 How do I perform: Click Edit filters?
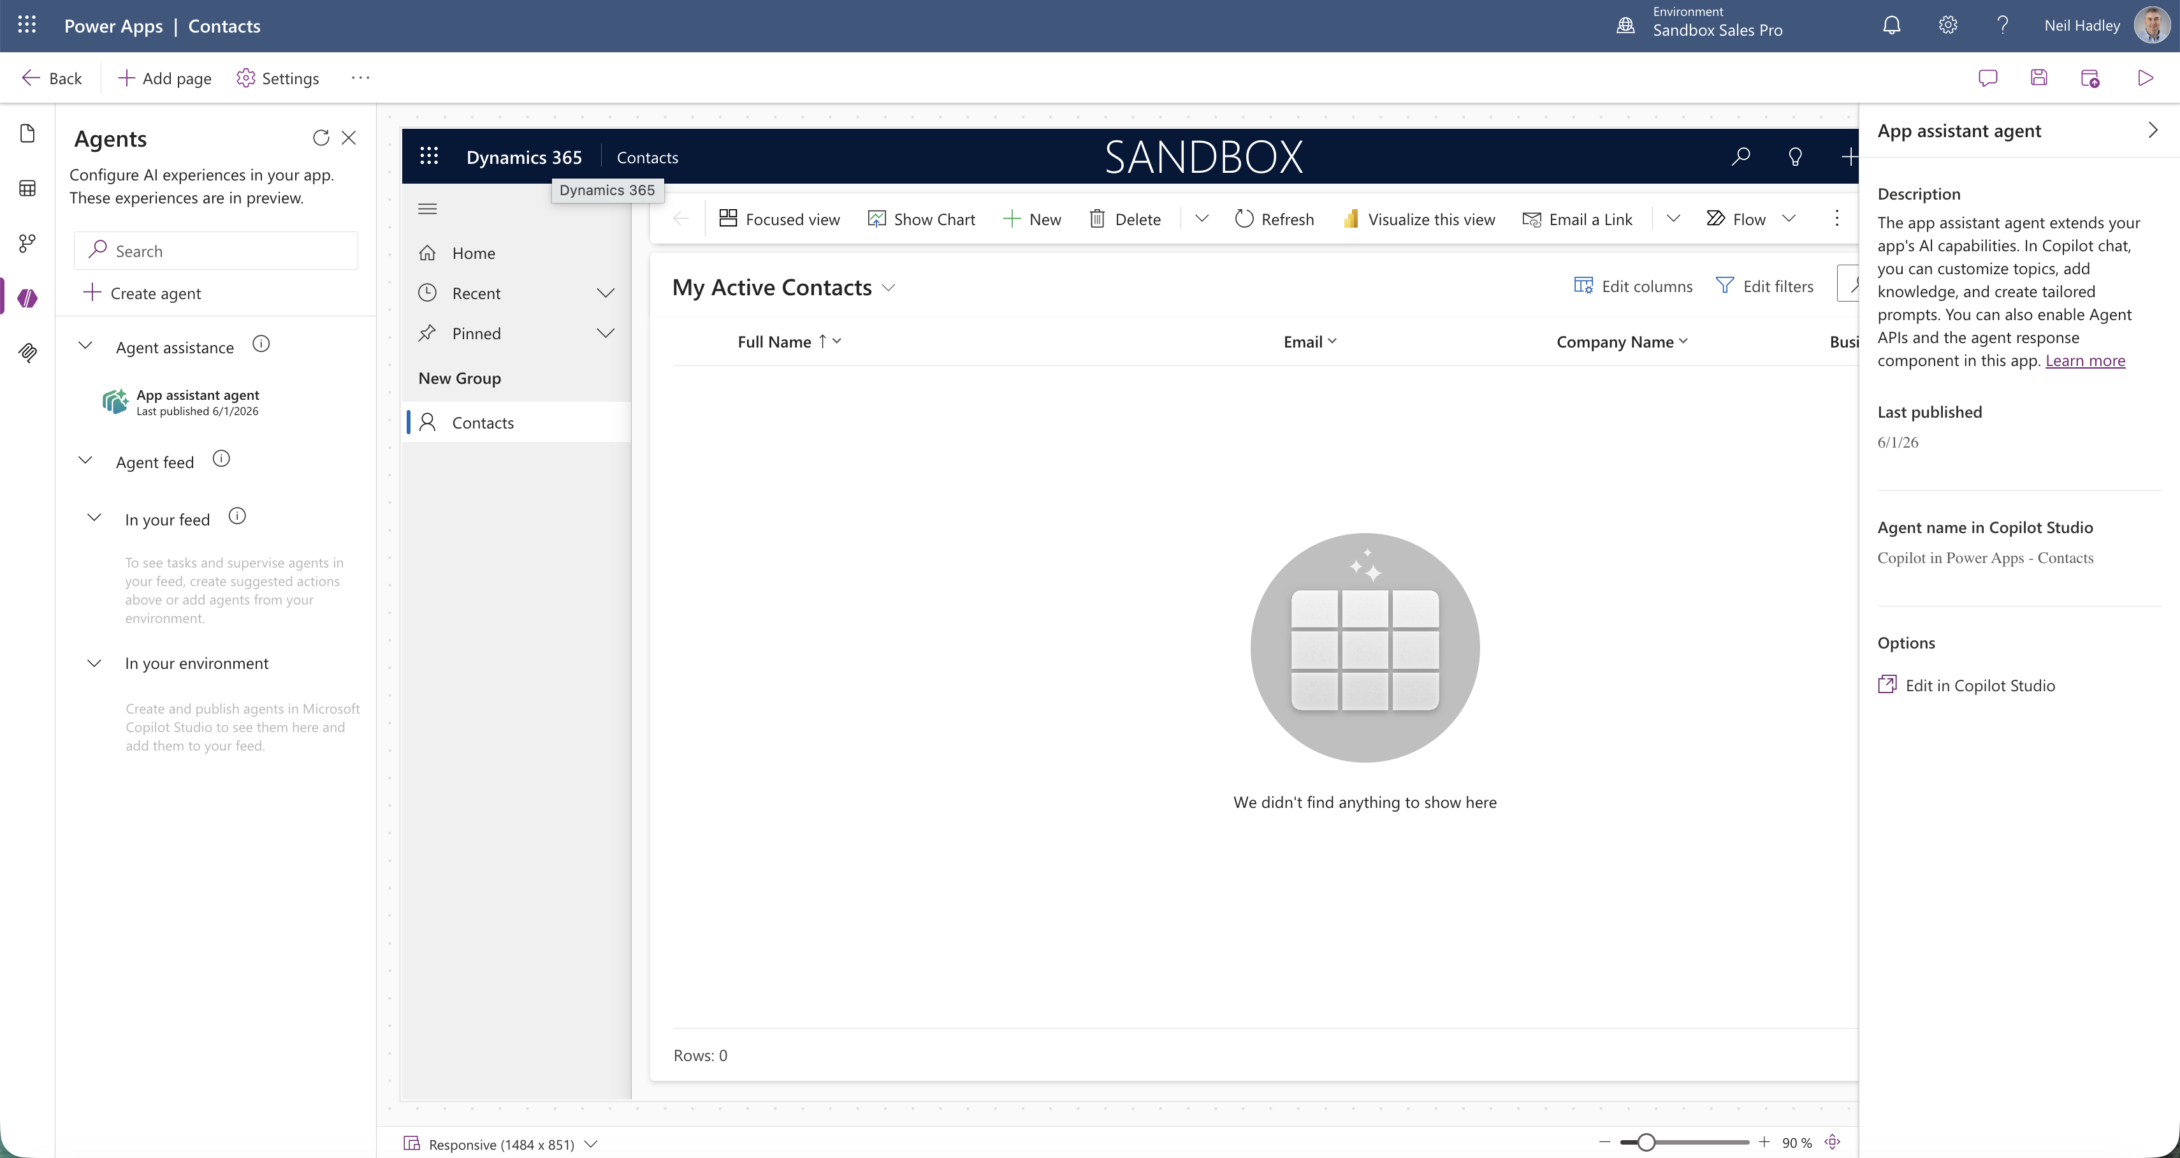1764,286
